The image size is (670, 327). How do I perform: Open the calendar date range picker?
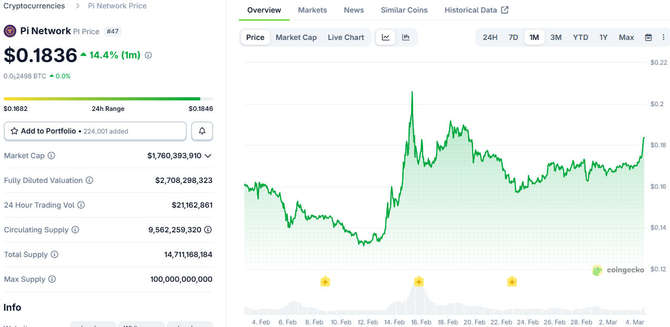click(x=648, y=37)
